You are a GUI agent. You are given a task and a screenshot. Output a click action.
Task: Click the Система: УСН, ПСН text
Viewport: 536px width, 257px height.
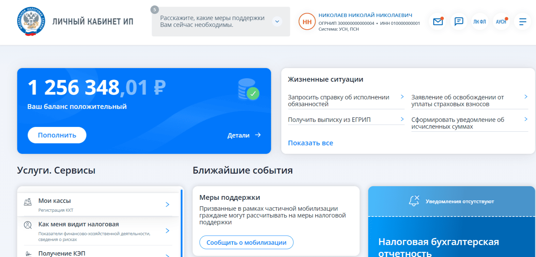coord(339,29)
